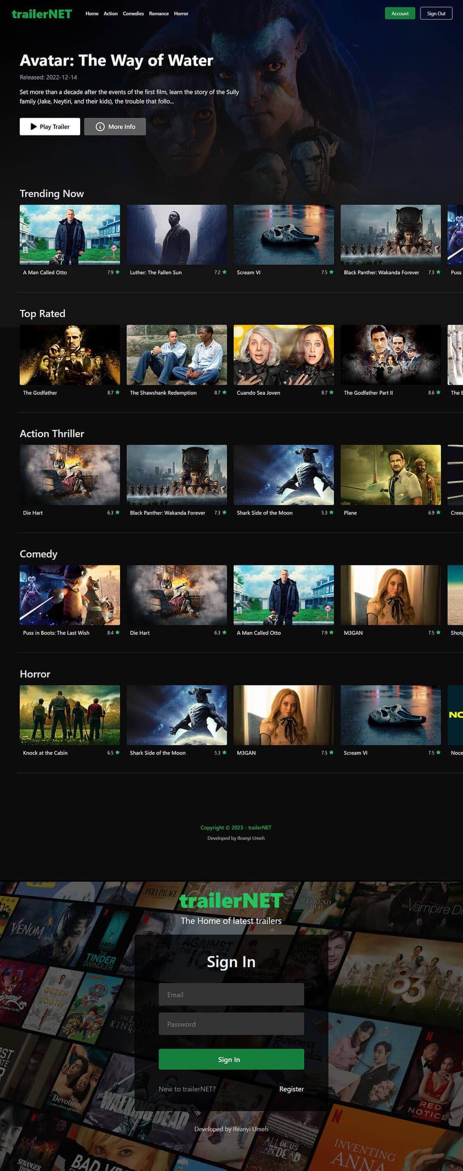Click star icon beside Comedy M3GAN rating
The width and height of the screenshot is (463, 1171).
pos(438,632)
